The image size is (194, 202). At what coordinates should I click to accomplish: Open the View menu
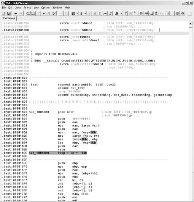(x=36, y=8)
